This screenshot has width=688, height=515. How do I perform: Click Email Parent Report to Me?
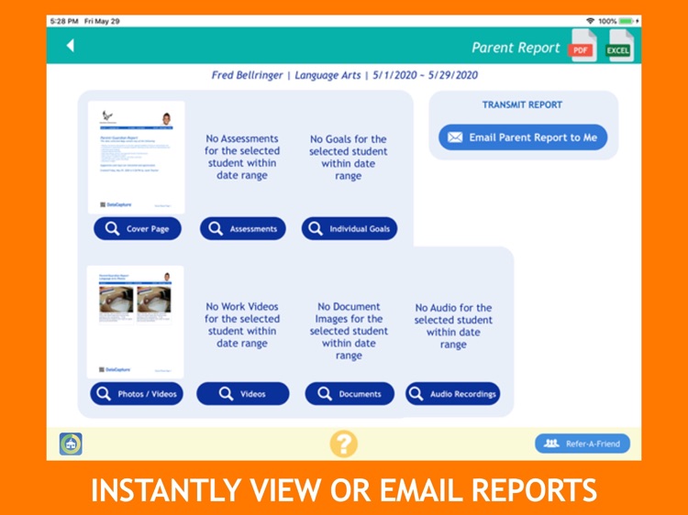[523, 137]
